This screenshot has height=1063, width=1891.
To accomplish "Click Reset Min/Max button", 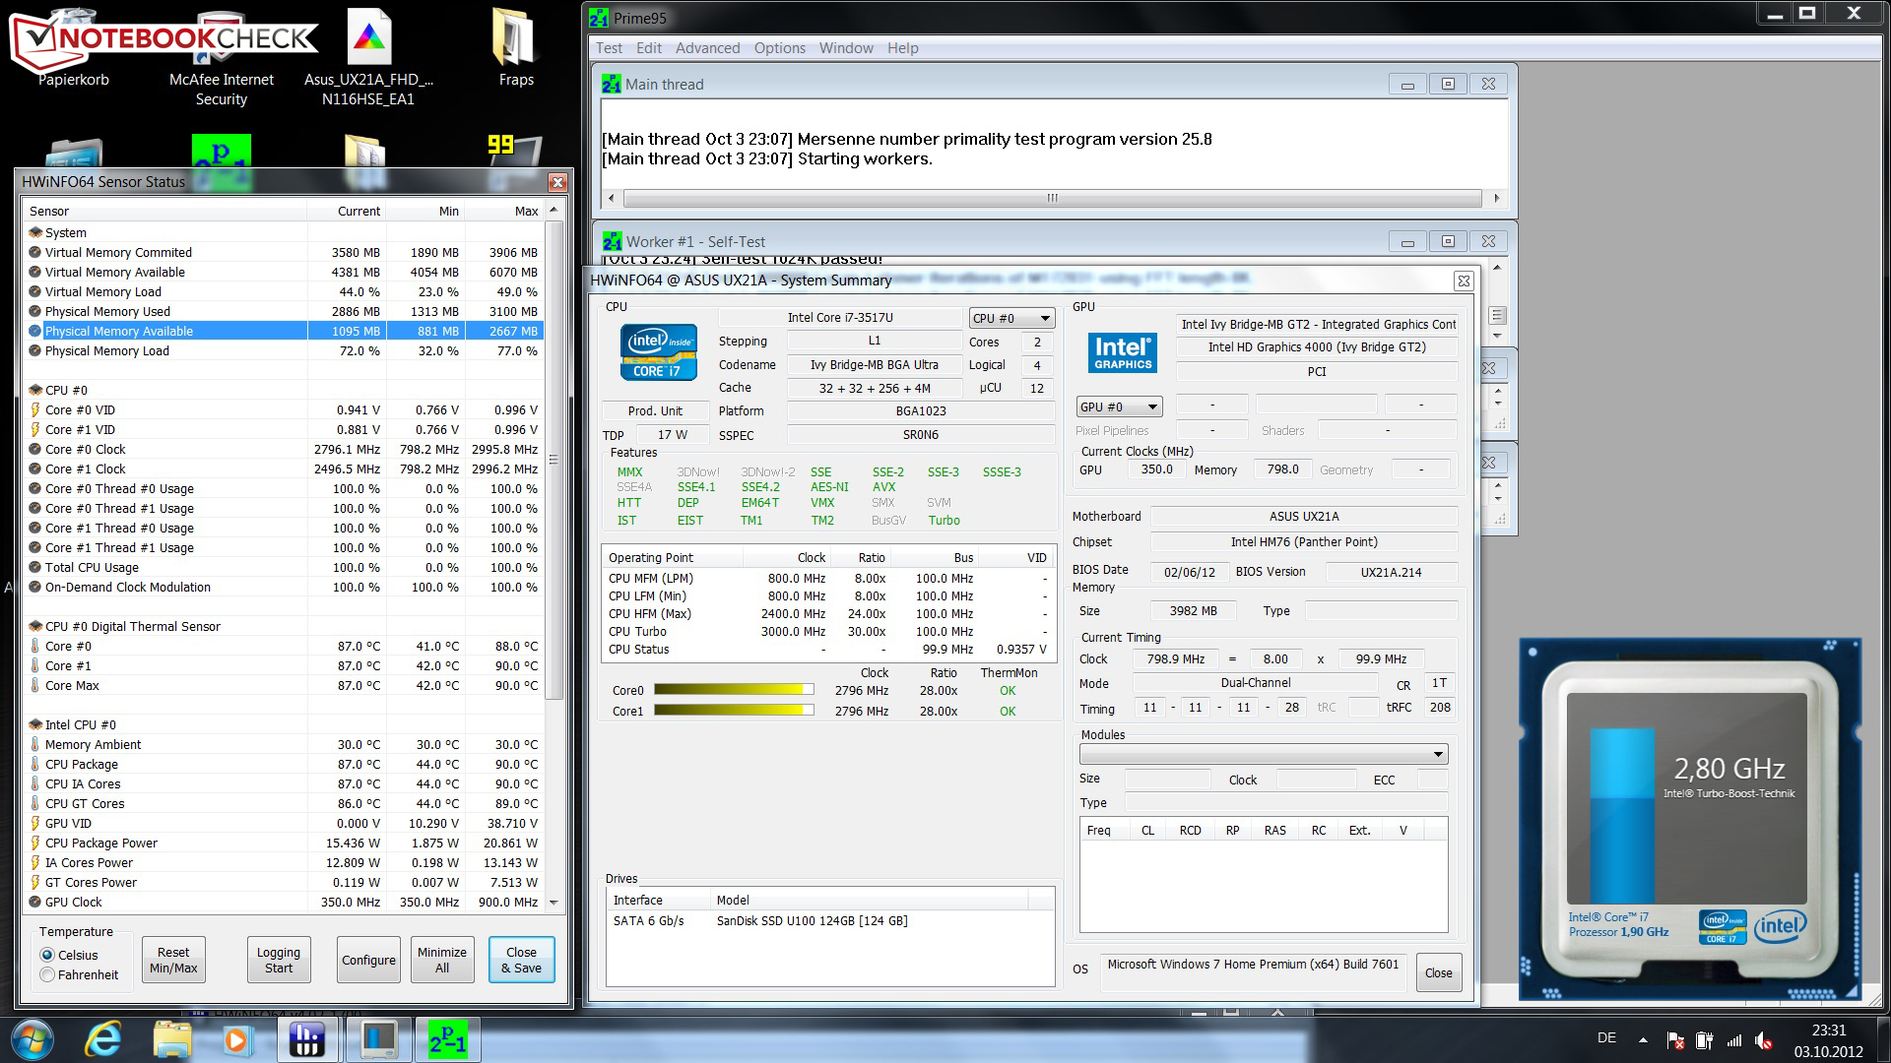I will pyautogui.click(x=173, y=960).
